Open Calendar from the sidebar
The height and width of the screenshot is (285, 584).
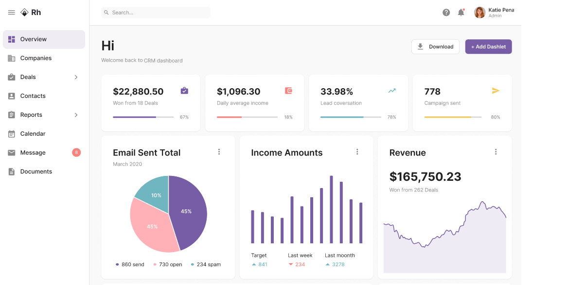pyautogui.click(x=33, y=134)
